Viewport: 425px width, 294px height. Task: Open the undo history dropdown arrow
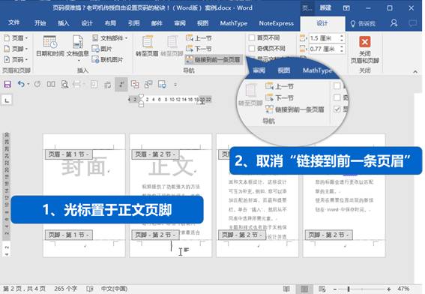28,84
